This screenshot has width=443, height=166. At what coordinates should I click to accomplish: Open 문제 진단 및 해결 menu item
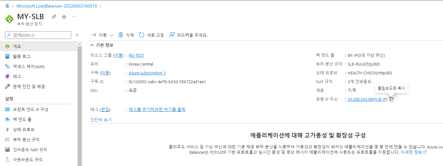pos(38,86)
